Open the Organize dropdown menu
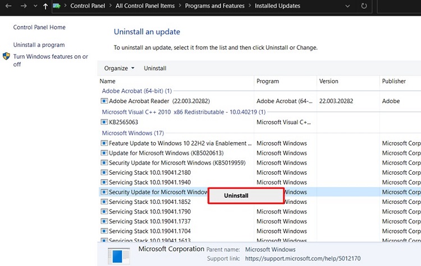 click(x=119, y=68)
